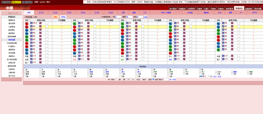Viewport: 263px width, 114px height.
Task: Click red ball number 07
Action: tap(27, 43)
